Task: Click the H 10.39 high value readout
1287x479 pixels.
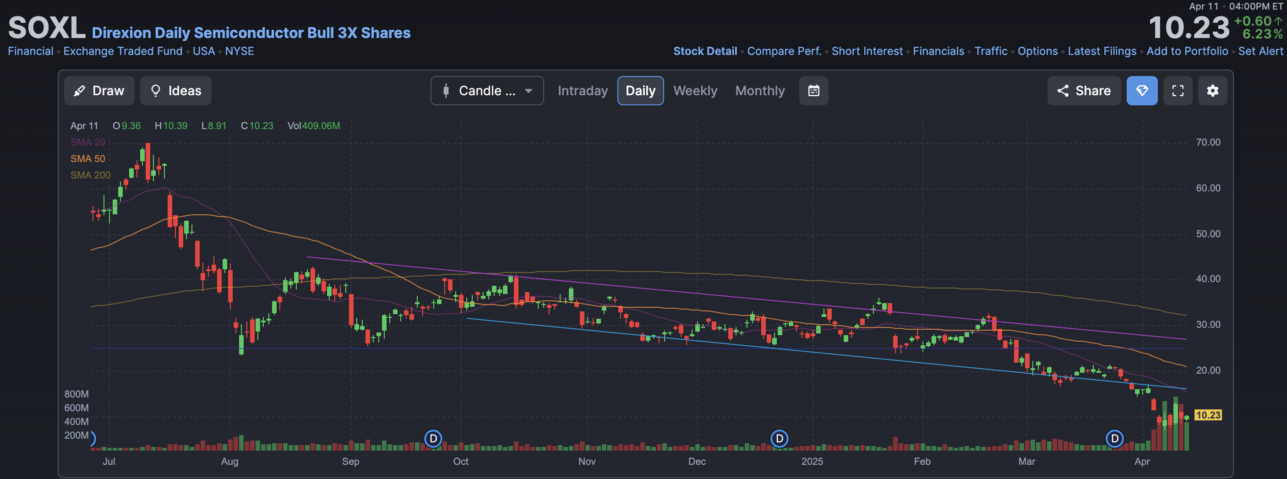Action: point(171,125)
